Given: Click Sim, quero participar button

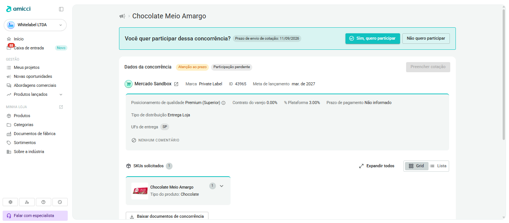Looking at the screenshot, I should coord(372,39).
